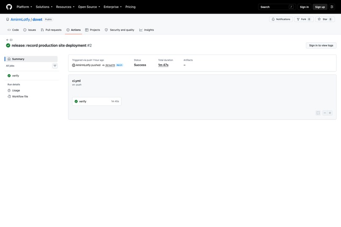Switch to Security and quality tab
The height and width of the screenshot is (227, 341).
(119, 30)
